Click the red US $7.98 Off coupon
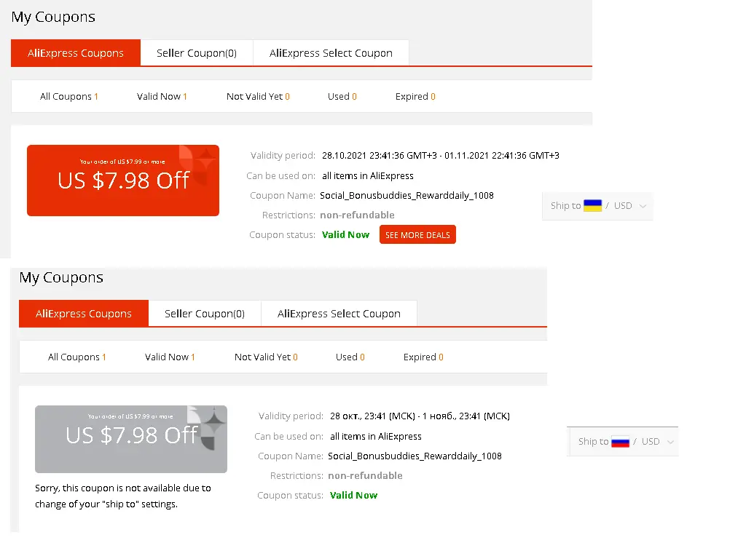This screenshot has width=746, height=559. [x=123, y=181]
